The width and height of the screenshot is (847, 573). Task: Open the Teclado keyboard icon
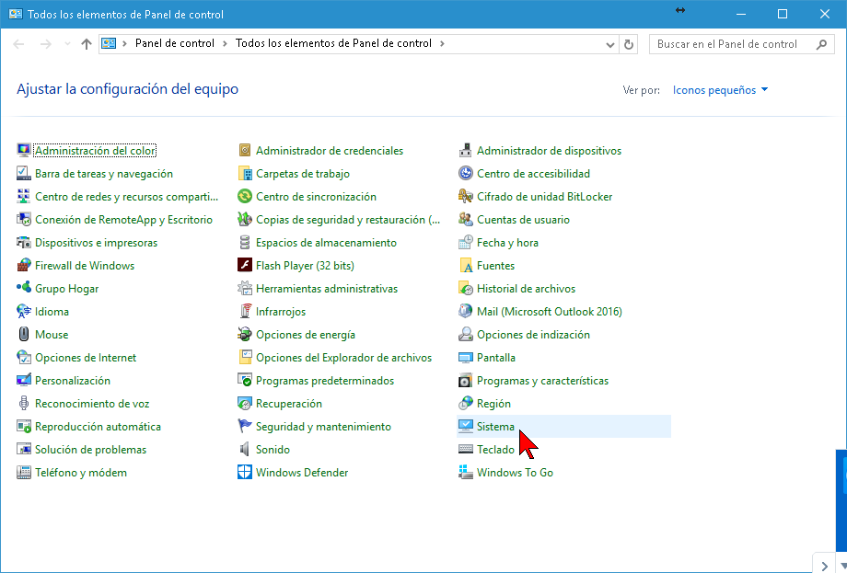466,450
